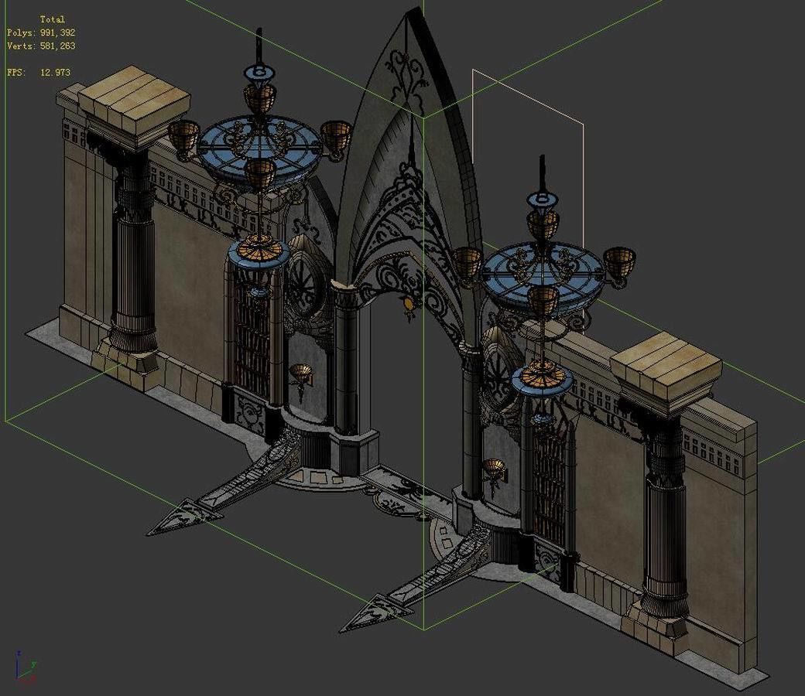Click the 'Verts: 581,263' statistic

[41, 46]
